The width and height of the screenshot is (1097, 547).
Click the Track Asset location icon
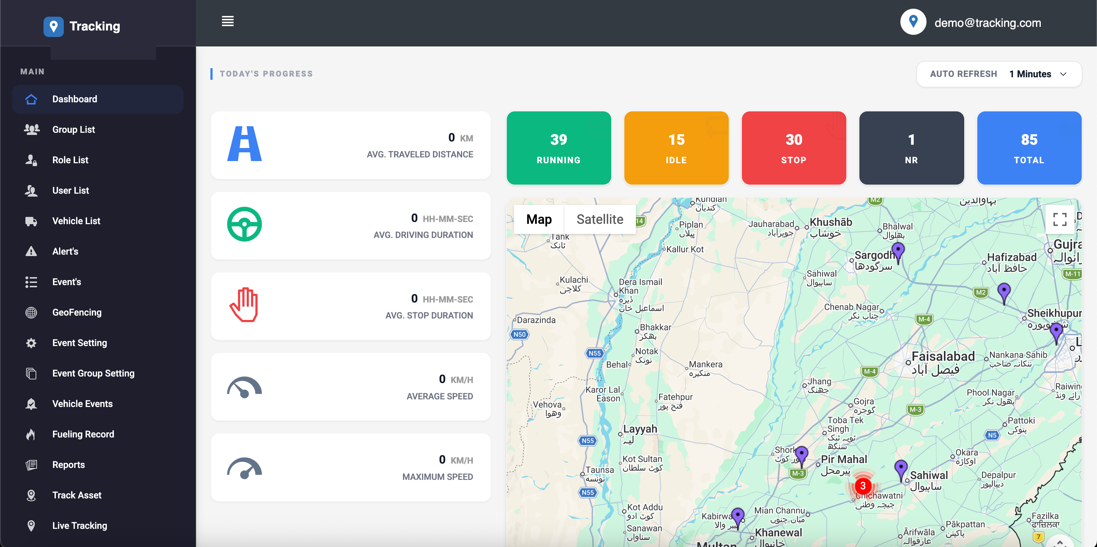coord(31,495)
